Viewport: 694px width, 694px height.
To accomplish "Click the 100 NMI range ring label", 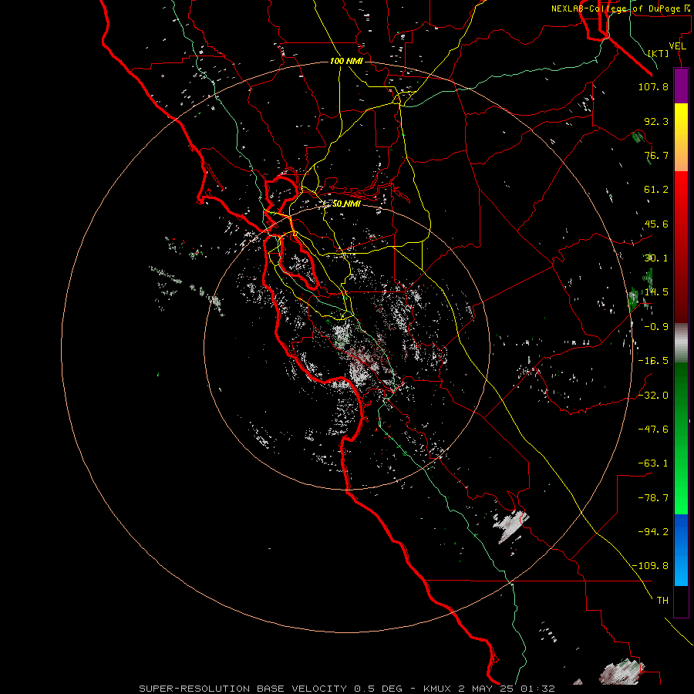I will (346, 61).
